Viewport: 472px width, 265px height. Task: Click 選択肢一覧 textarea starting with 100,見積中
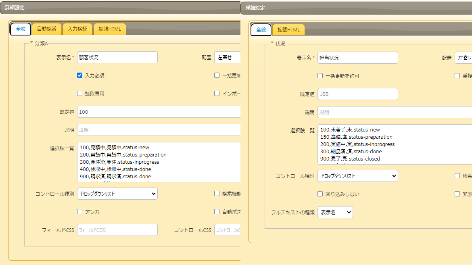coord(158,162)
